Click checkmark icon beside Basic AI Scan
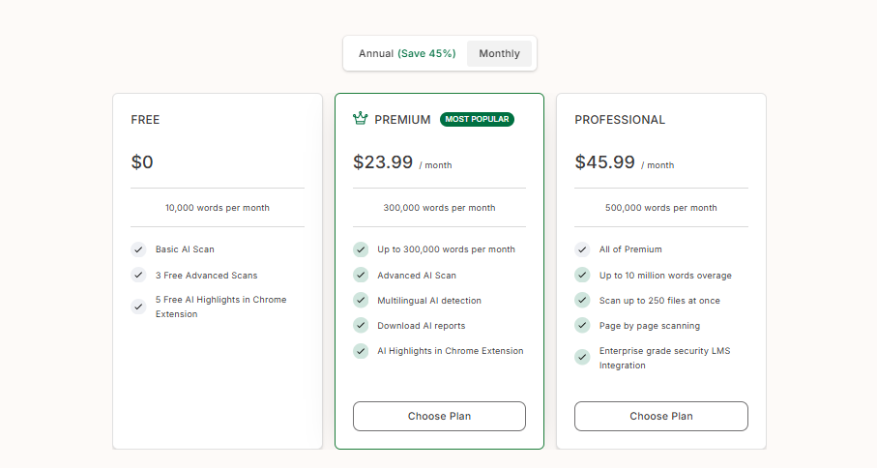This screenshot has height=468, width=877. 138,249
